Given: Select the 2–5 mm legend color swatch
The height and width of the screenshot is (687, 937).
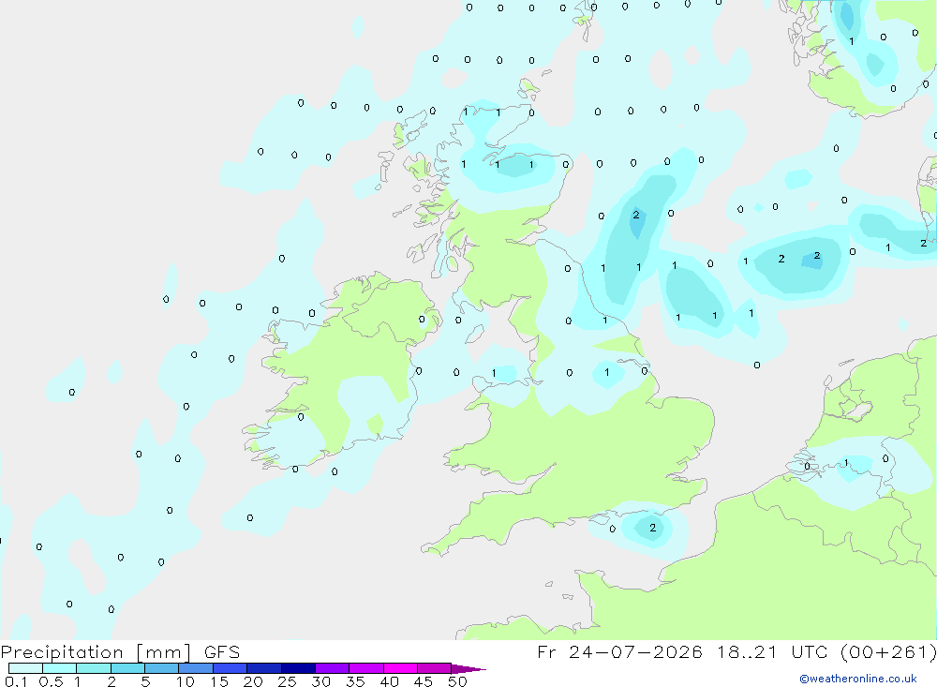Looking at the screenshot, I should 127,668.
